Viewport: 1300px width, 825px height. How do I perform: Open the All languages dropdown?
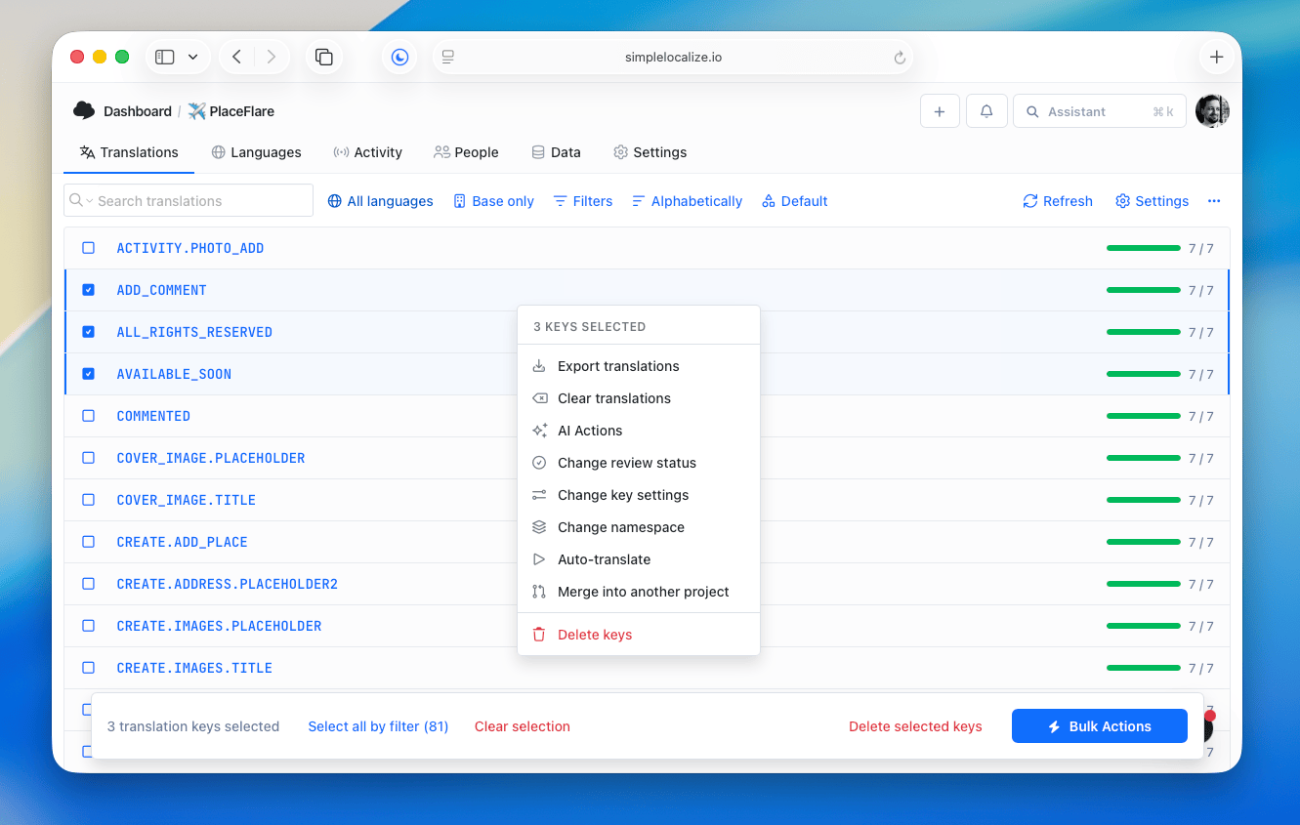click(x=380, y=200)
